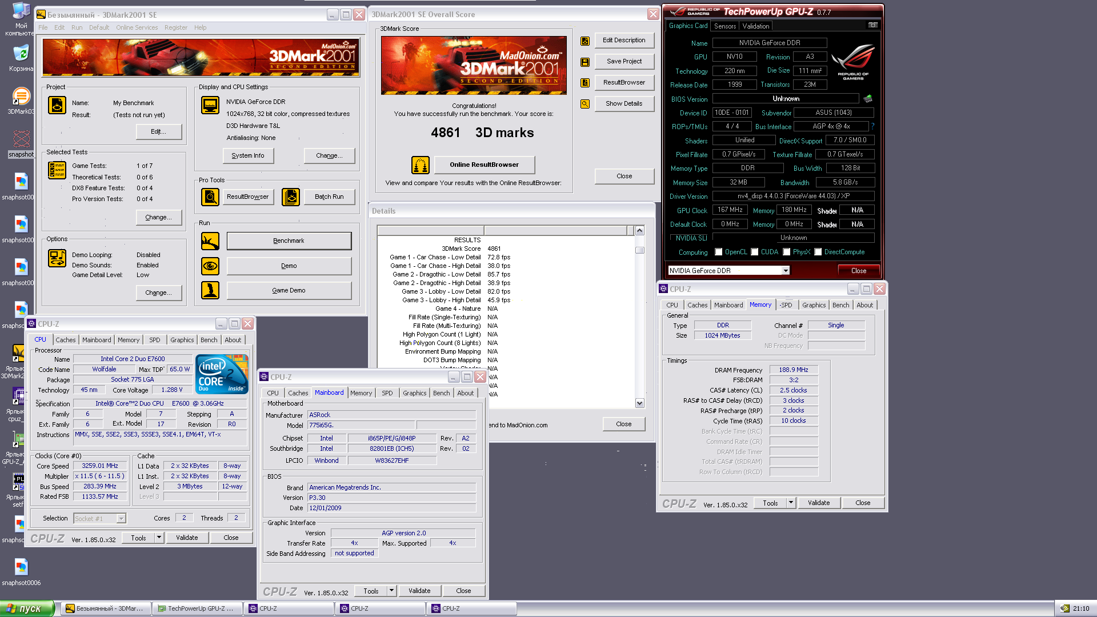Toggle the PhysX checkbox
Screen dimensions: 1097x617
[x=787, y=252]
